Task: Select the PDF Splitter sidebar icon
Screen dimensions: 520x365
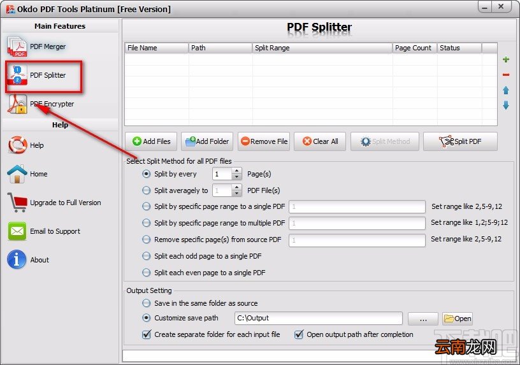Action: 17,75
